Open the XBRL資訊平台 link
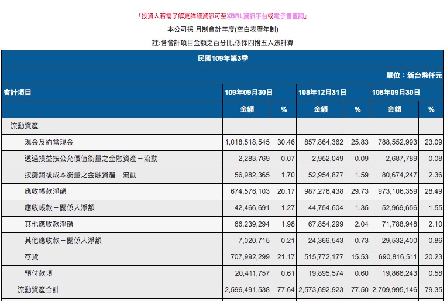447x301 pixels. (x=247, y=16)
